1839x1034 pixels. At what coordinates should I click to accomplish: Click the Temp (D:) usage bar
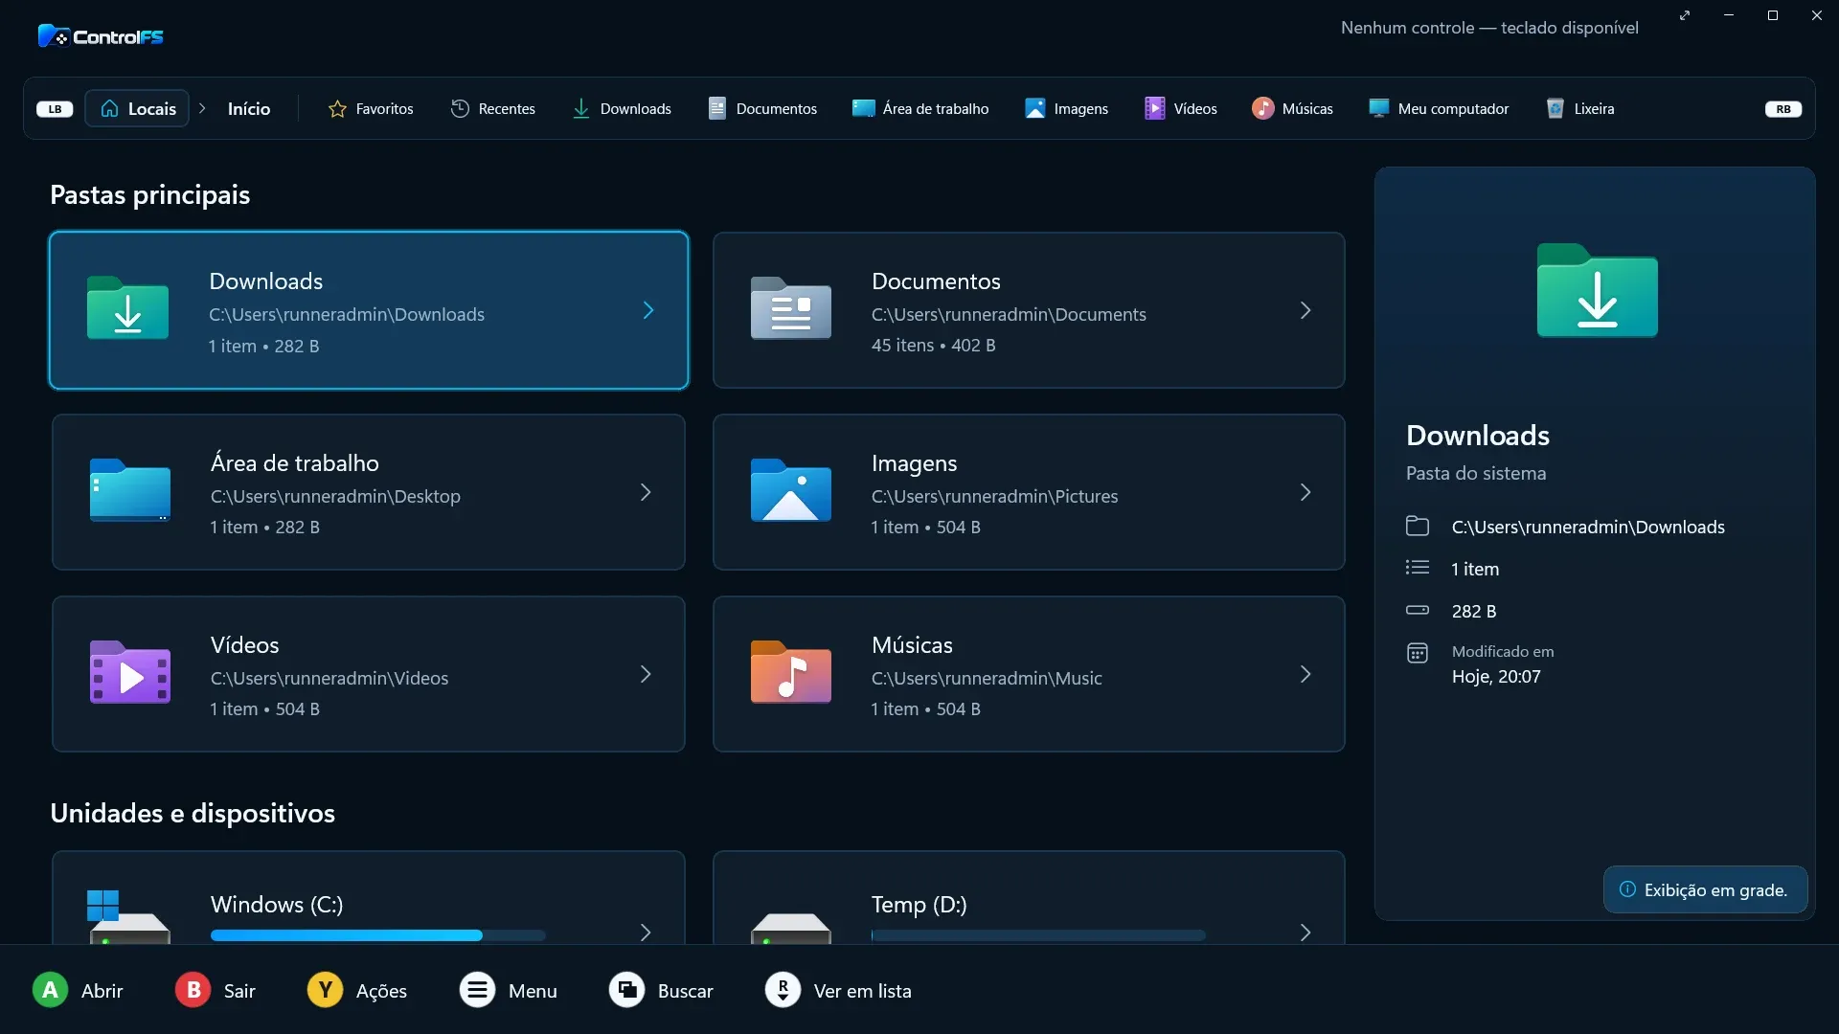pos(1038,935)
